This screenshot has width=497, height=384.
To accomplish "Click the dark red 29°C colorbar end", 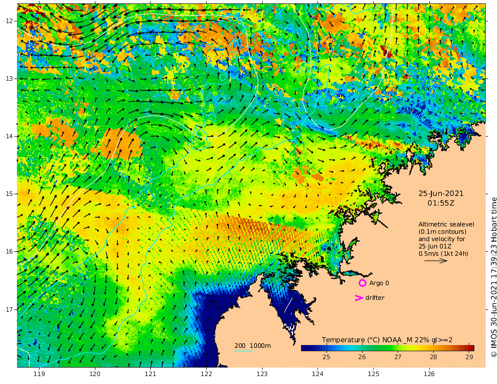I will tap(472, 348).
